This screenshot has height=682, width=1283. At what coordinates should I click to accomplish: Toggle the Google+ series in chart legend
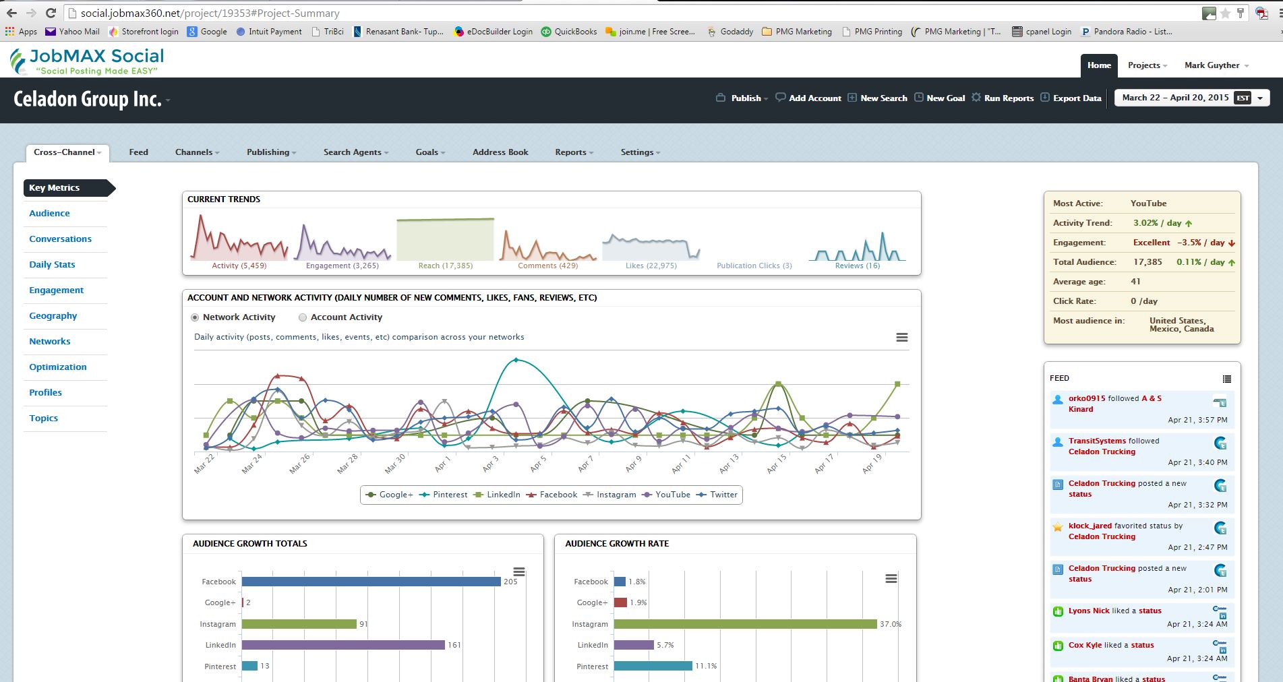click(x=389, y=495)
